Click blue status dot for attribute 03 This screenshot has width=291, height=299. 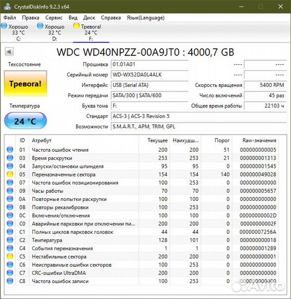10,158
